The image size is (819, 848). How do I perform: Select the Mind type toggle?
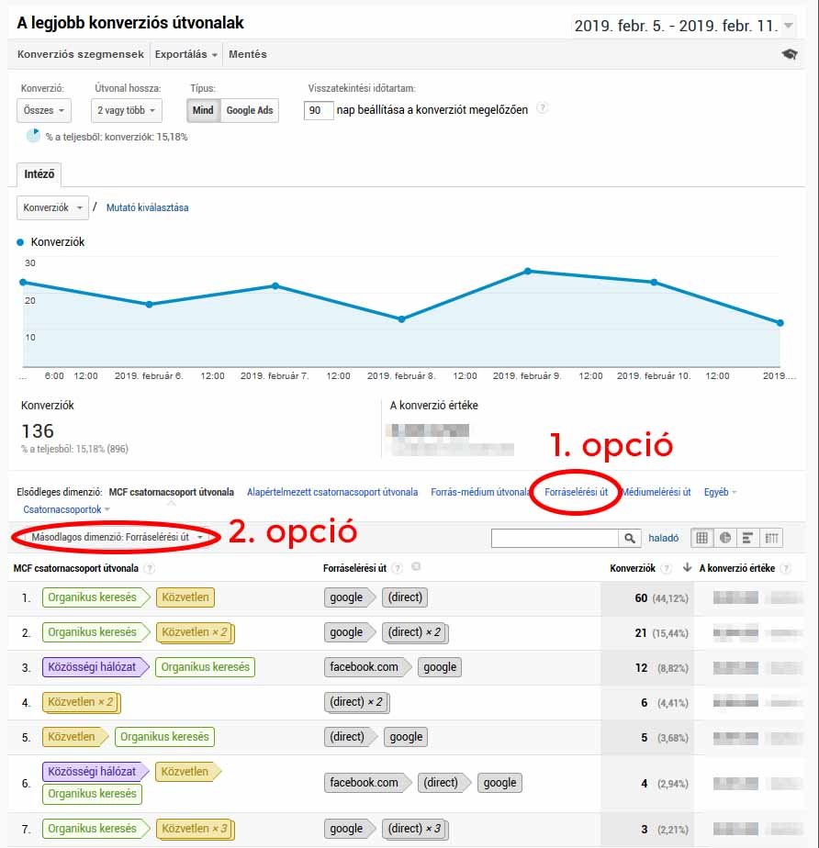(x=203, y=110)
